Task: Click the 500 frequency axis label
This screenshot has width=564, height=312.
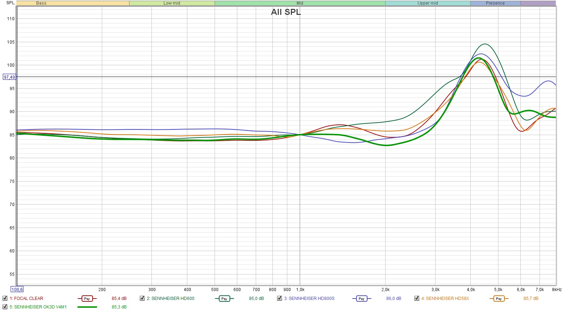Action: [215, 290]
